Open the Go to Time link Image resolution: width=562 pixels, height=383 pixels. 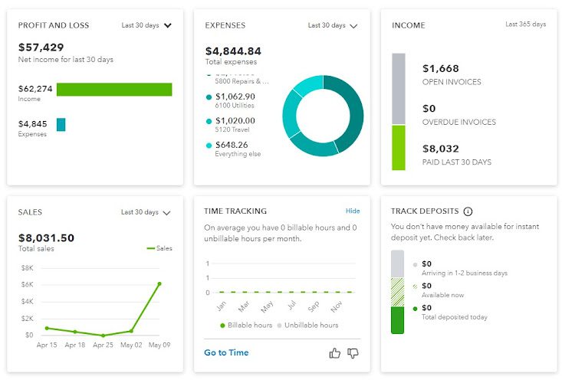pos(226,352)
